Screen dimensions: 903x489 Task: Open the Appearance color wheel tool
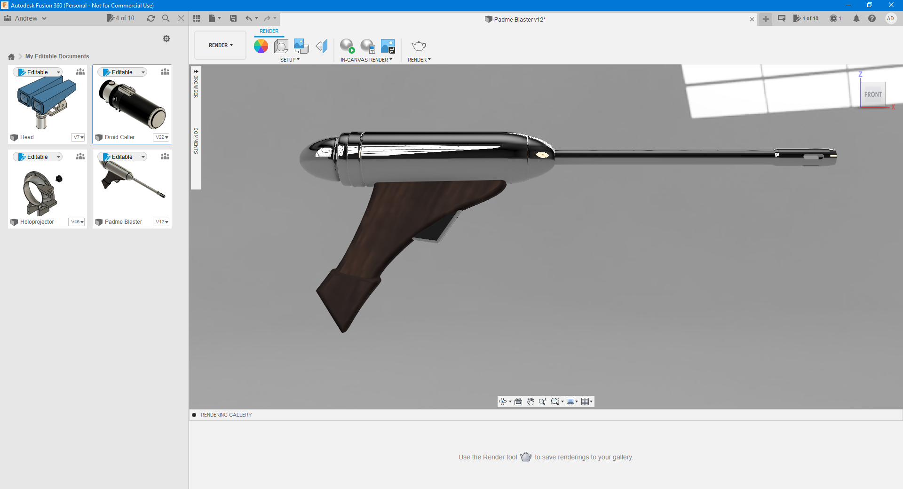point(261,46)
